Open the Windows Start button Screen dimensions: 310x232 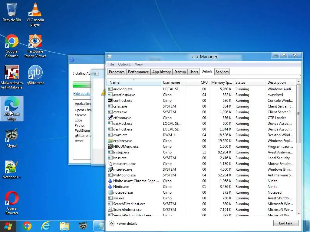[x=8, y=226]
